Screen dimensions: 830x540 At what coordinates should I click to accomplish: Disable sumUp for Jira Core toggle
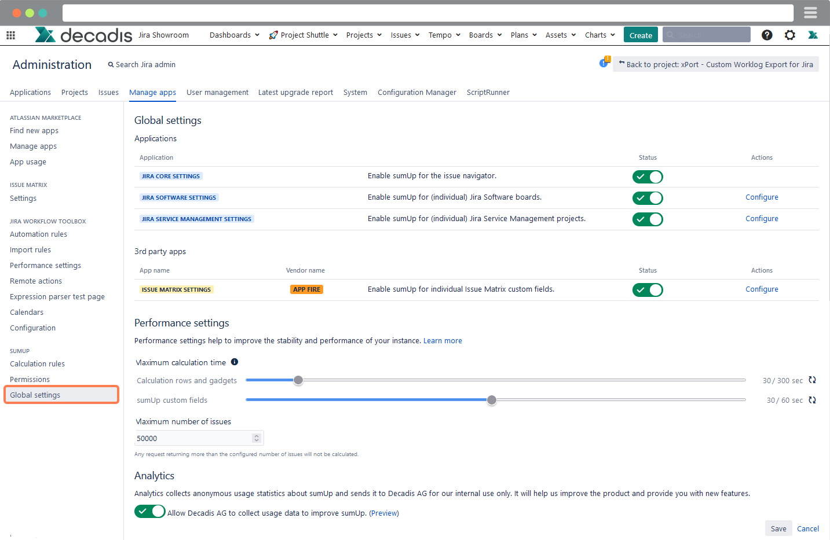(x=648, y=177)
